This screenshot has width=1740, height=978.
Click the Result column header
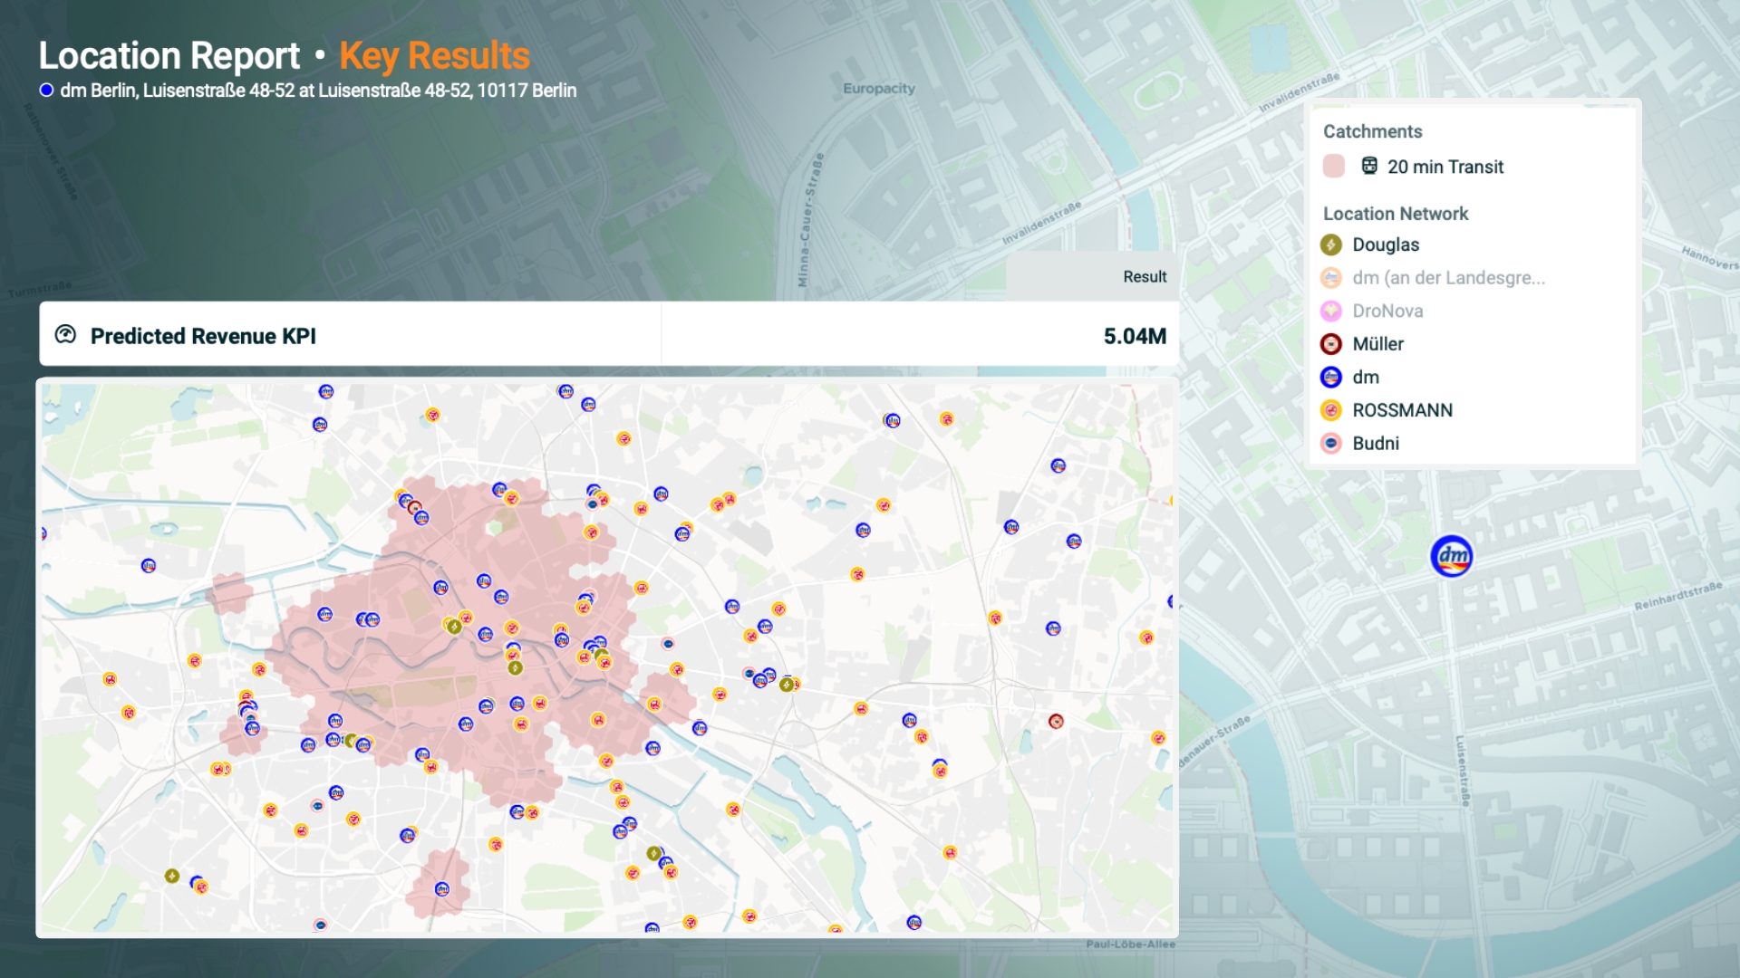[1145, 276]
